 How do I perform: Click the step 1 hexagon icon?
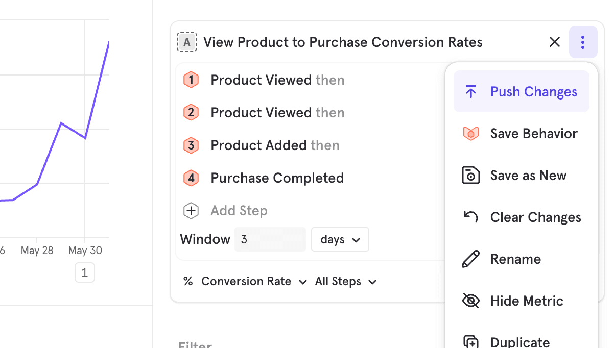(x=191, y=80)
